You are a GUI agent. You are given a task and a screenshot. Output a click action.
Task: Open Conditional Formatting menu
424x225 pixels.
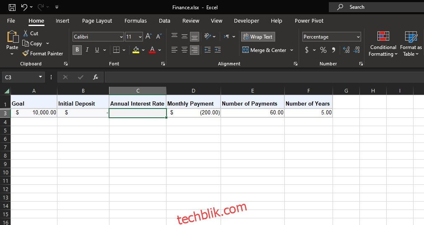[383, 44]
